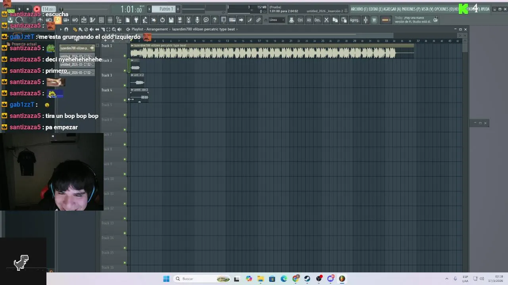Mute Track 4 with green LED
Image resolution: width=508 pixels, height=285 pixels.
click(x=125, y=100)
